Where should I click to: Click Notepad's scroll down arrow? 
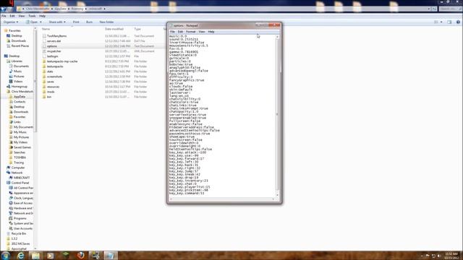[x=277, y=196]
